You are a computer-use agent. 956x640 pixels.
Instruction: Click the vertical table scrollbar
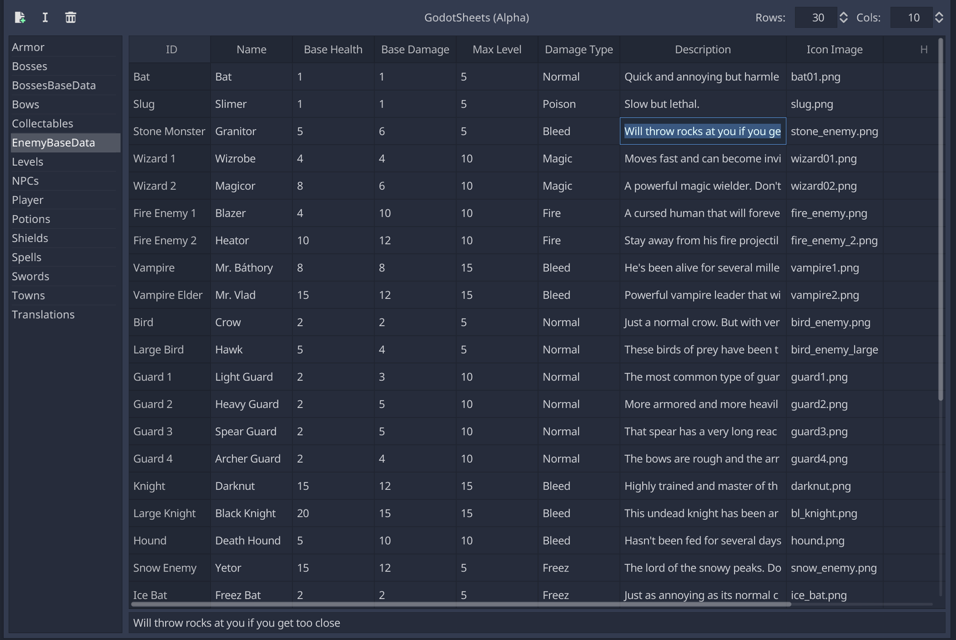[x=940, y=220]
